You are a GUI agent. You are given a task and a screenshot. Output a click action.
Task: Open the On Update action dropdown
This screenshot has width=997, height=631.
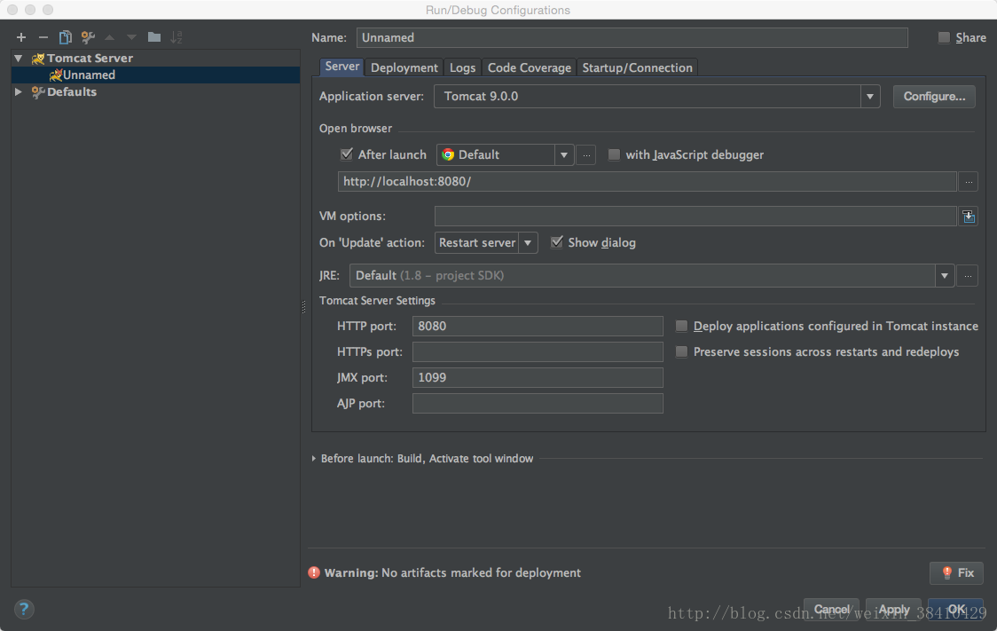(528, 243)
